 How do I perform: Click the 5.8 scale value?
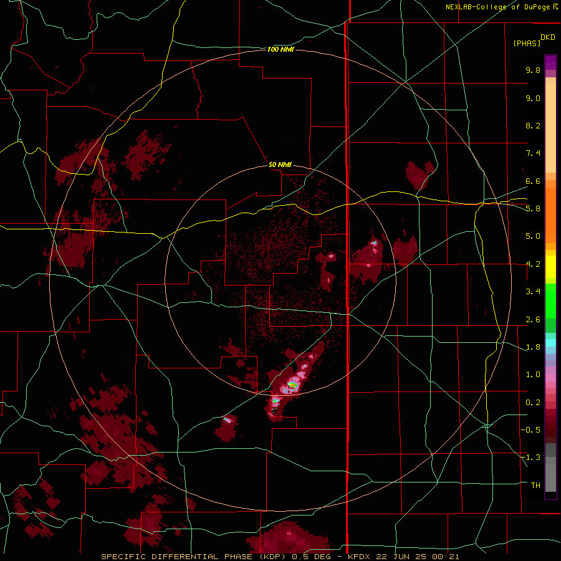pos(533,209)
